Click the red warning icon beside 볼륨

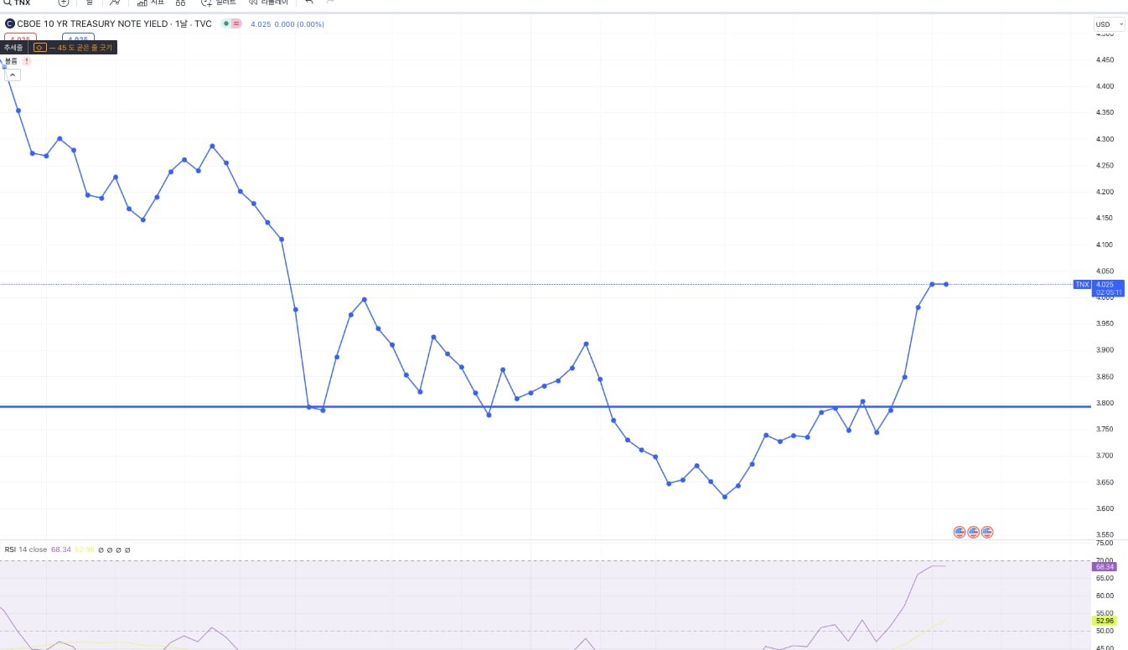tap(27, 61)
